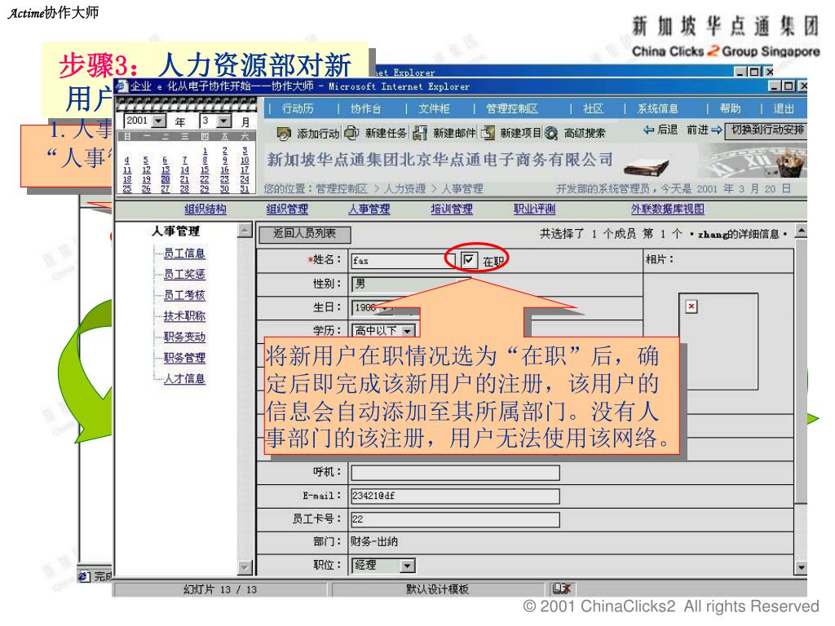
Task: Click the 高级搜索 label
Action: pyautogui.click(x=584, y=133)
